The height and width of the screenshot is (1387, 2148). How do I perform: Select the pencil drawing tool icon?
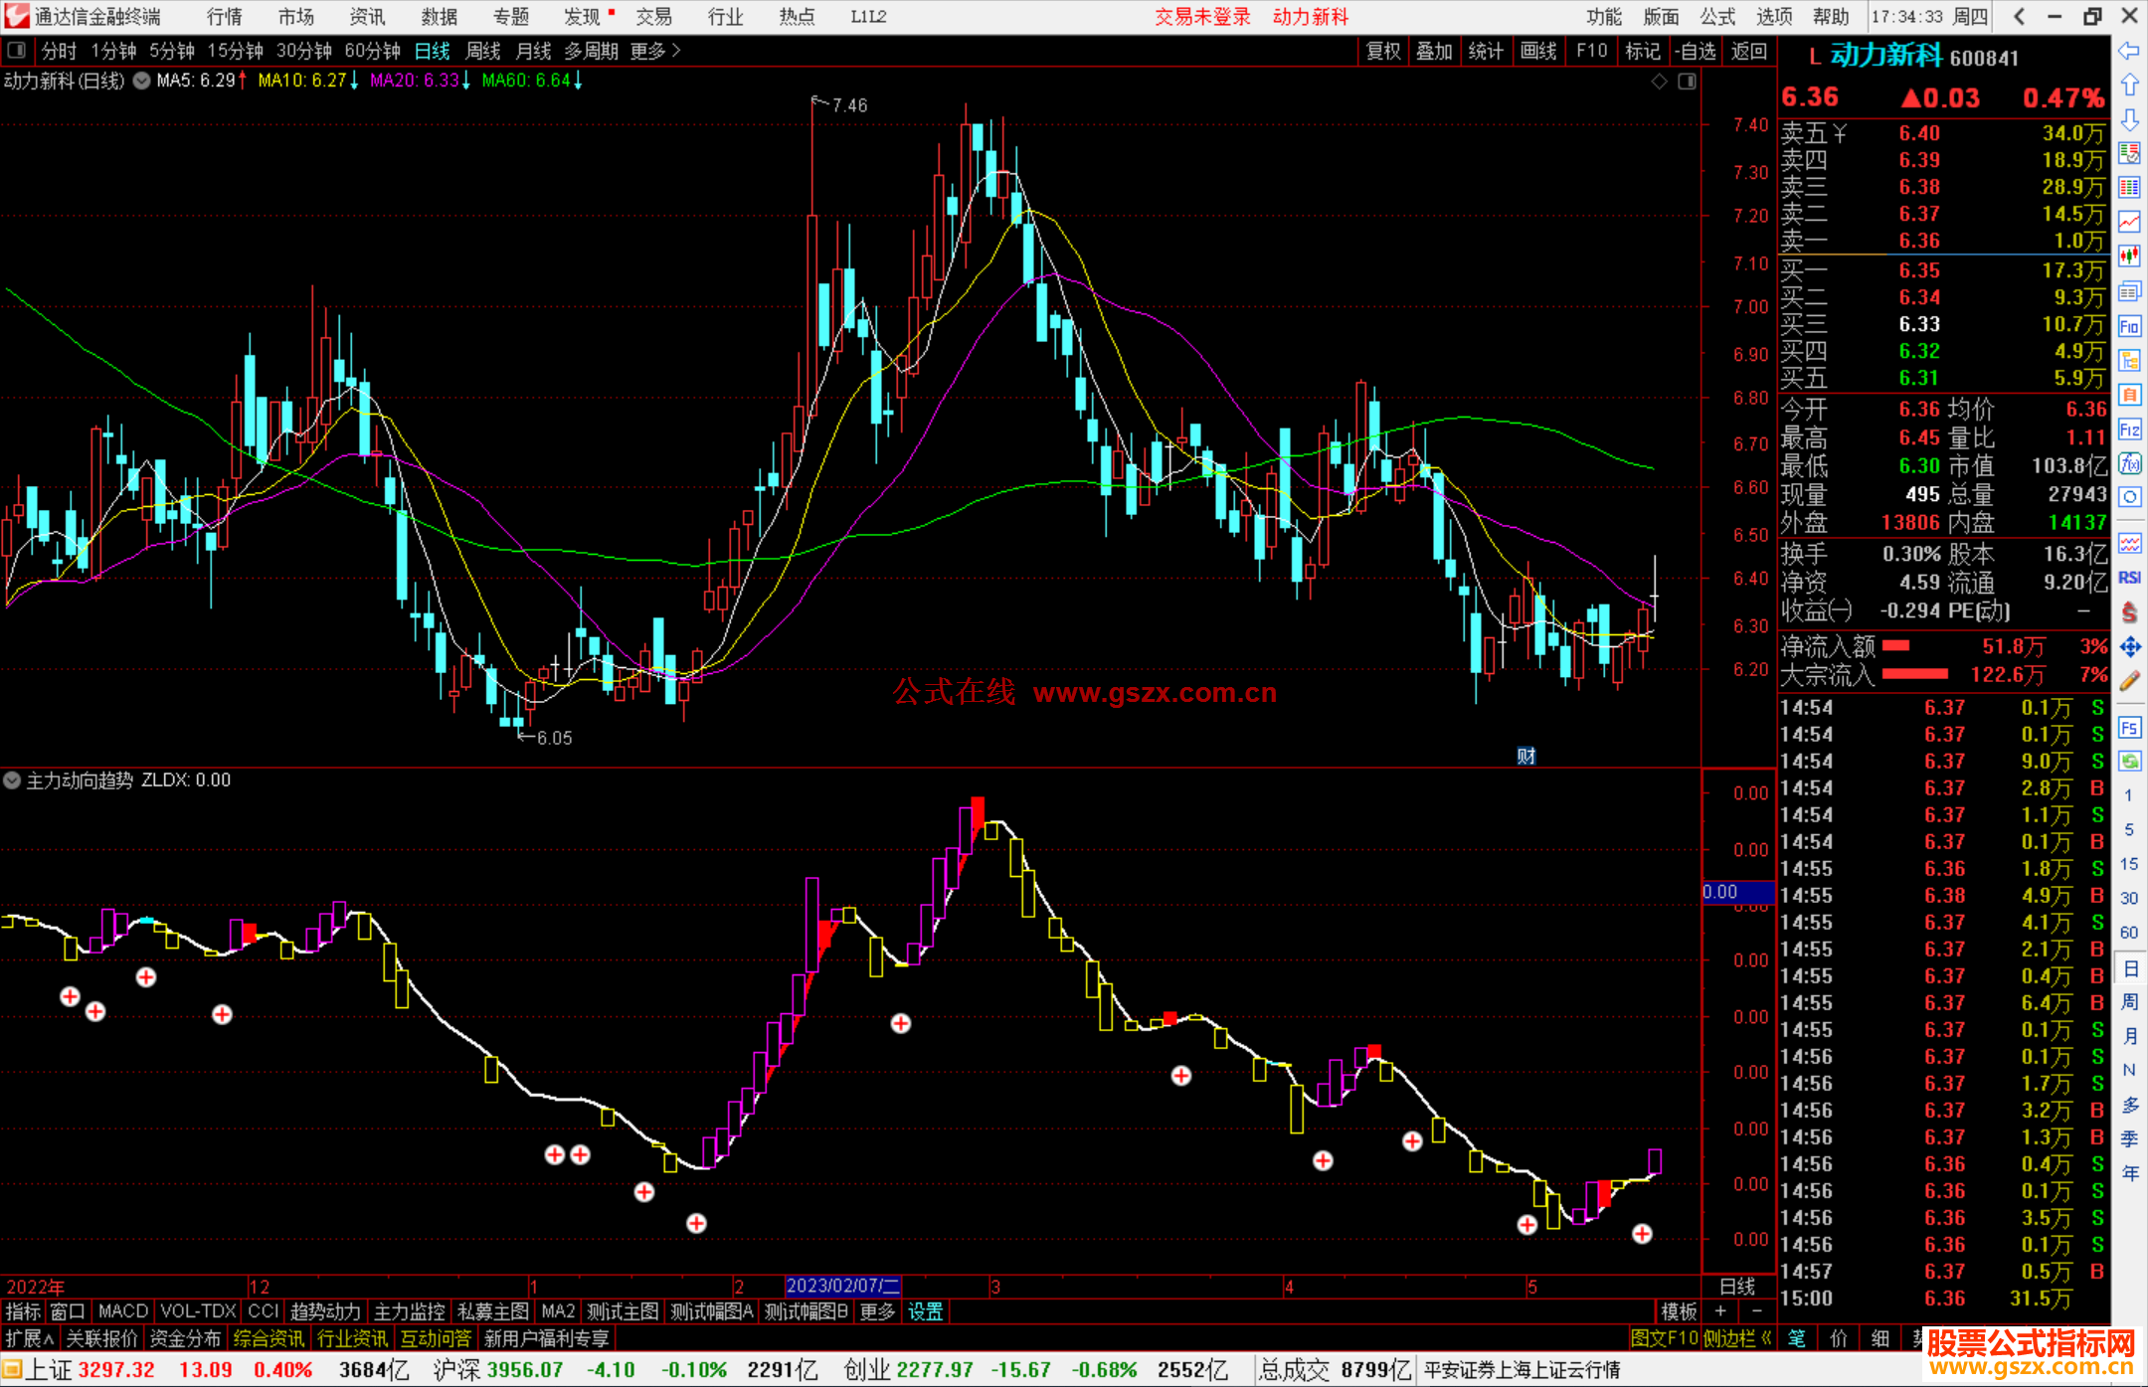click(2129, 682)
